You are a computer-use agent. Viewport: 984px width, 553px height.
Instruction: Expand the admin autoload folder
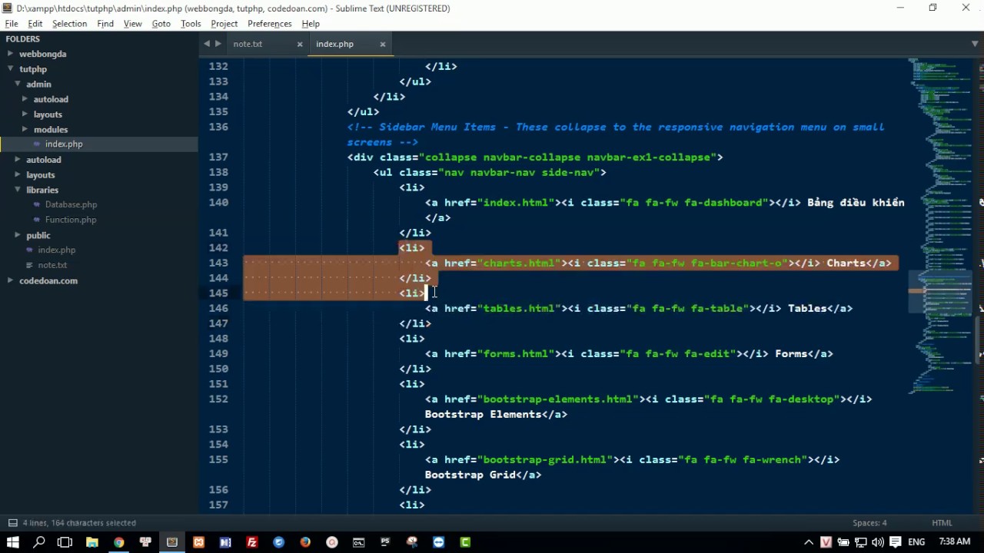[25, 99]
